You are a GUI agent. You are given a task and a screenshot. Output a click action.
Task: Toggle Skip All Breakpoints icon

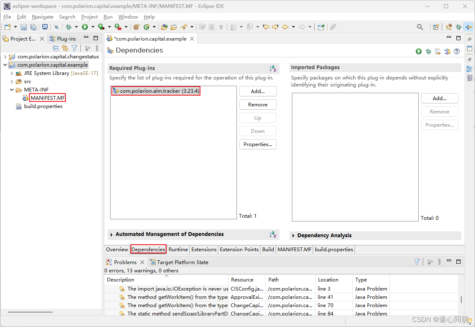pyautogui.click(x=56, y=27)
